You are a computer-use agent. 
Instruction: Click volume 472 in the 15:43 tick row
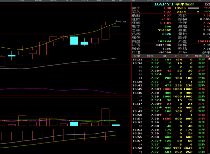(x=168, y=85)
